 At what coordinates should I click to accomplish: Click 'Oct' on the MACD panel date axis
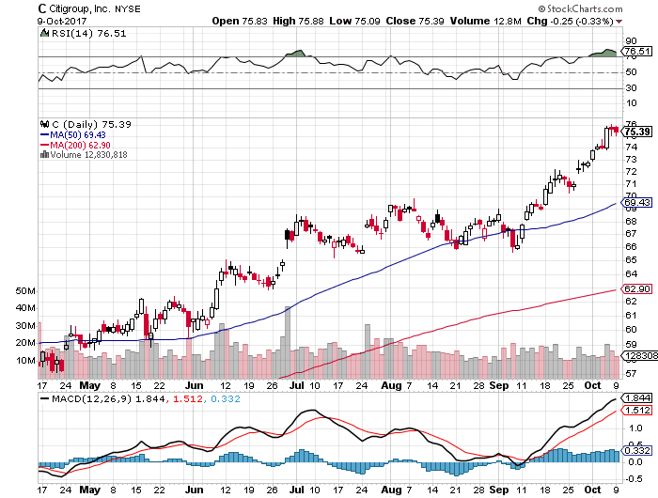592,490
